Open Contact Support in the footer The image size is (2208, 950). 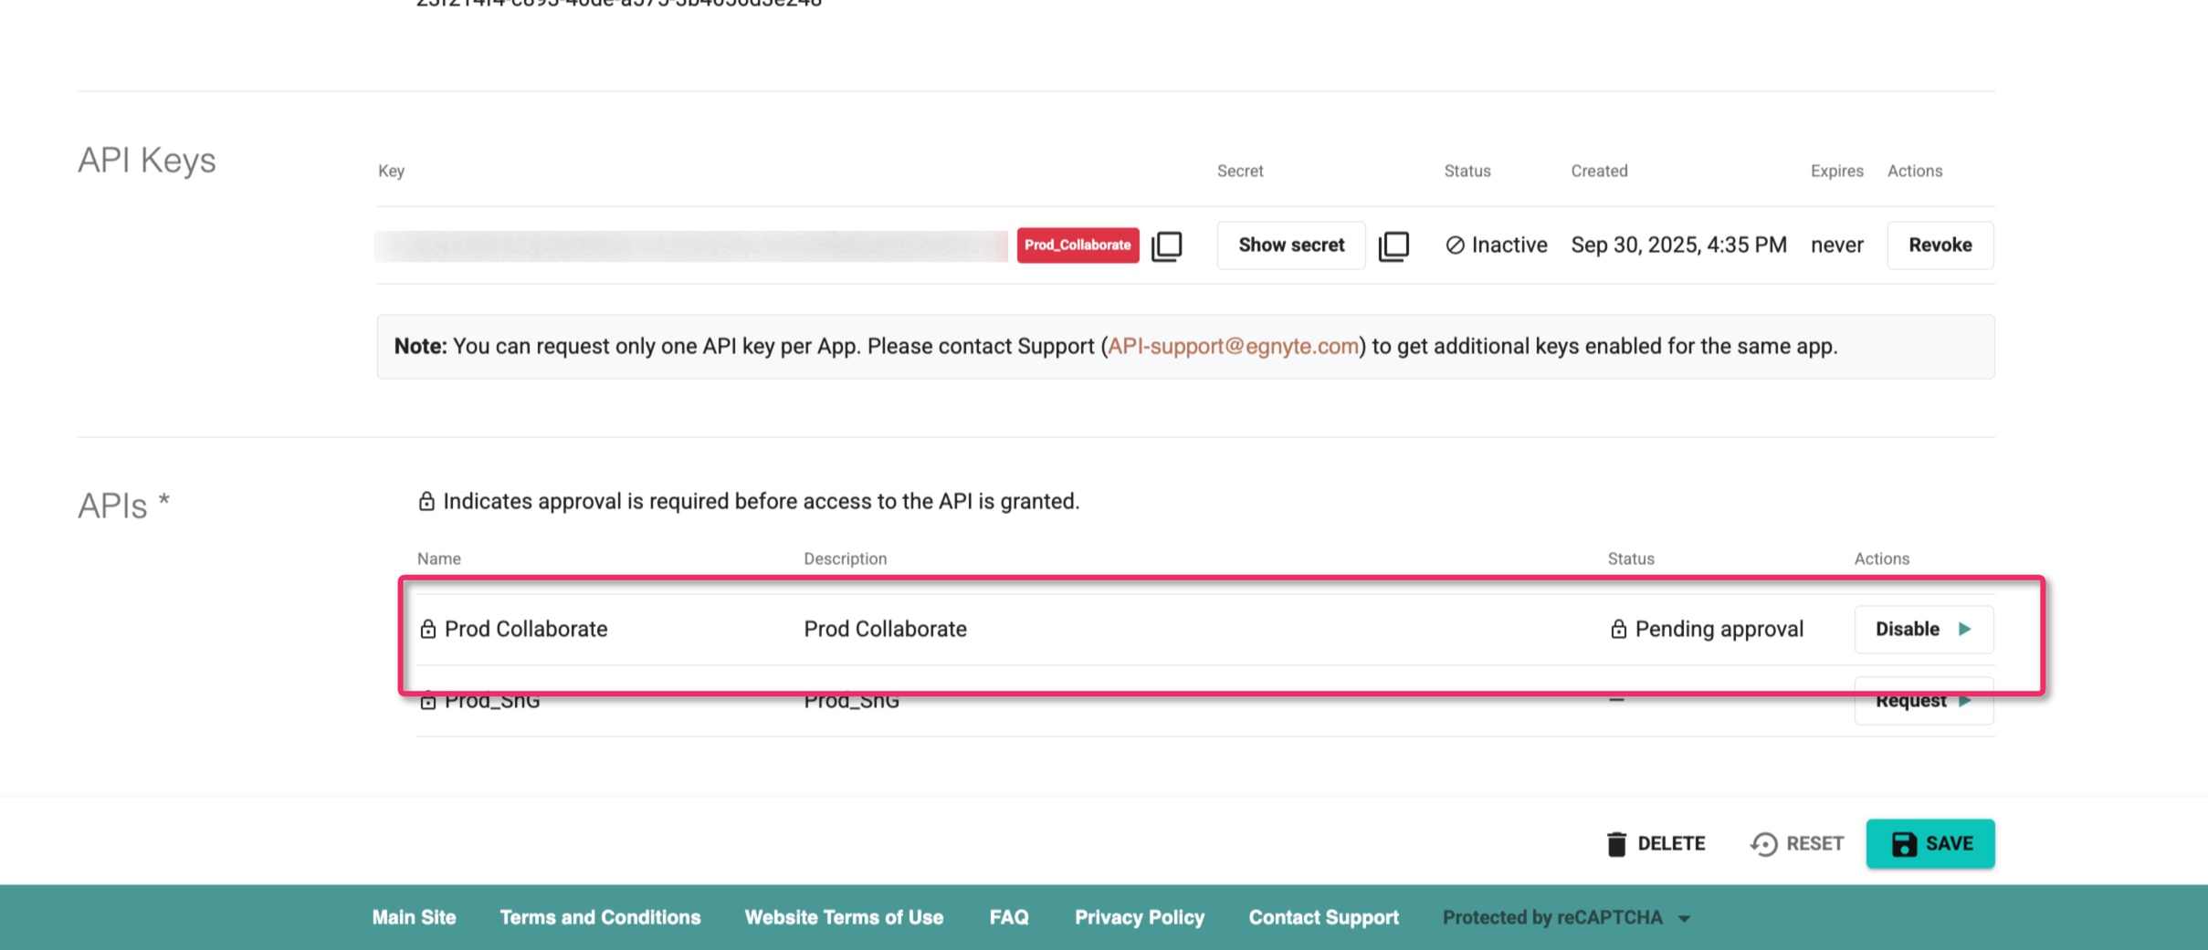tap(1323, 917)
